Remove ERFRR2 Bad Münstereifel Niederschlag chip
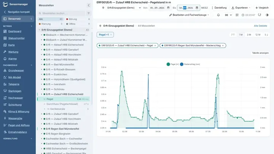Viewport: 274px width, 154px height. (223, 46)
